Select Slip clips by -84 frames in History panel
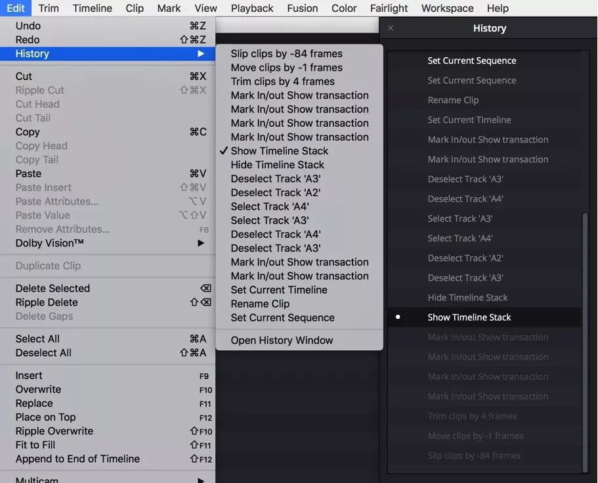598x483 pixels. pyautogui.click(x=484, y=455)
